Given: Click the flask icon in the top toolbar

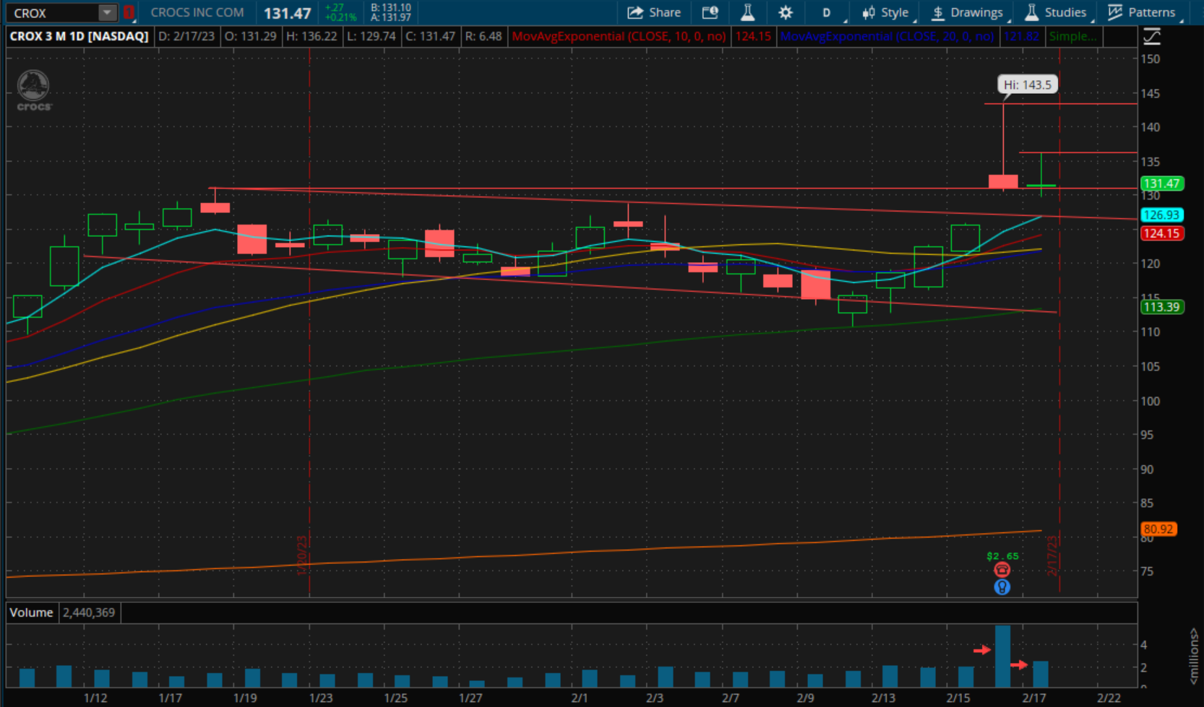Looking at the screenshot, I should (x=747, y=12).
